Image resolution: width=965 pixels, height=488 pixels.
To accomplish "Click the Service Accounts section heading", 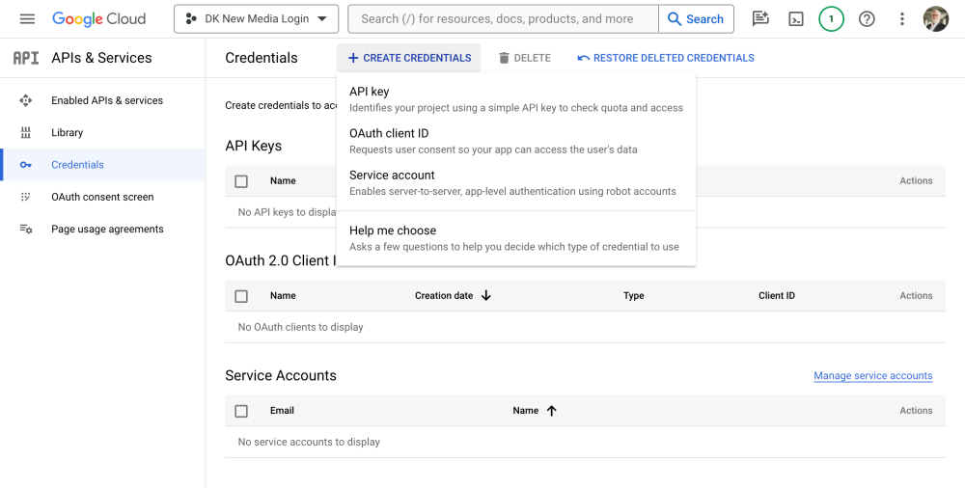I will [281, 375].
